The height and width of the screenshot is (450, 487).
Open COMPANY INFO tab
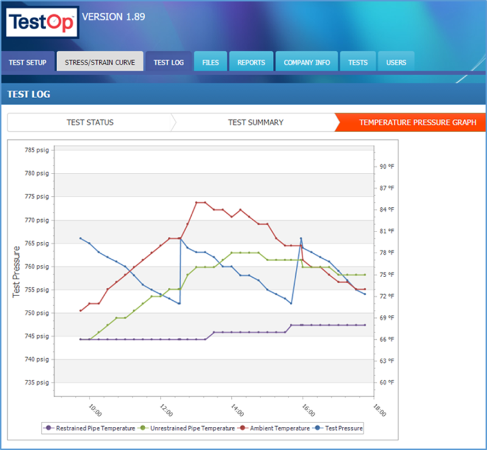click(x=307, y=62)
